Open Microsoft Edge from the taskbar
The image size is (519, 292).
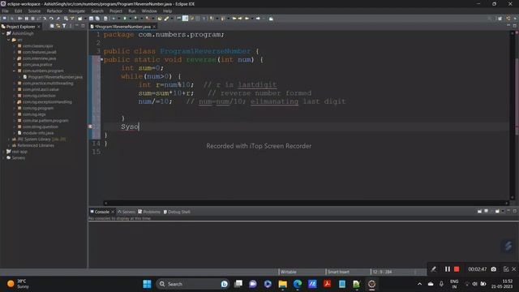[x=298, y=284]
